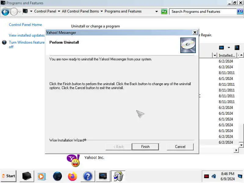Open the volume speaker tray icon

click(214, 176)
